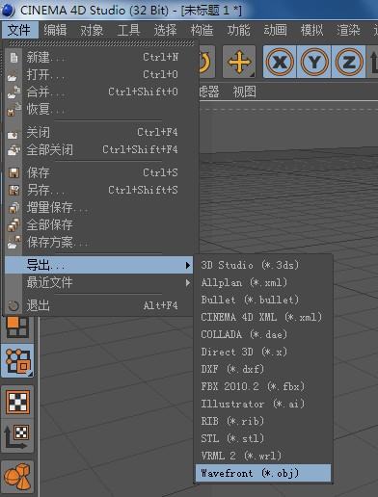The width and height of the screenshot is (378, 497).
Task: Open the 工具 menu
Action: 128,30
